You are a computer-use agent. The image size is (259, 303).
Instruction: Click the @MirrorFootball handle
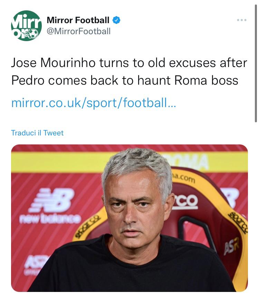(x=78, y=31)
